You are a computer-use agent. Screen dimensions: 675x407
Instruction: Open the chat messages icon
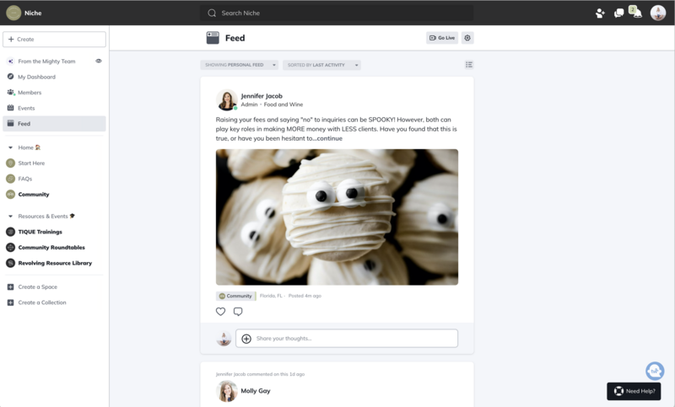click(619, 13)
